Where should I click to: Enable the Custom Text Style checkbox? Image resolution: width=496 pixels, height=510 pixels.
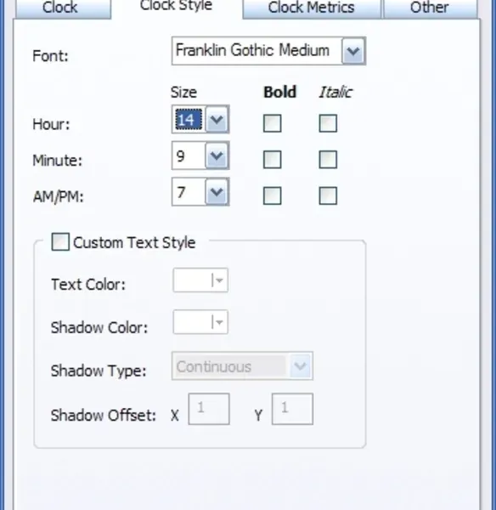tap(60, 242)
